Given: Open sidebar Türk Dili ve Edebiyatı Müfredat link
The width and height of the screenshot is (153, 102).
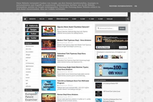Looking at the screenshot, I should point(112,100).
